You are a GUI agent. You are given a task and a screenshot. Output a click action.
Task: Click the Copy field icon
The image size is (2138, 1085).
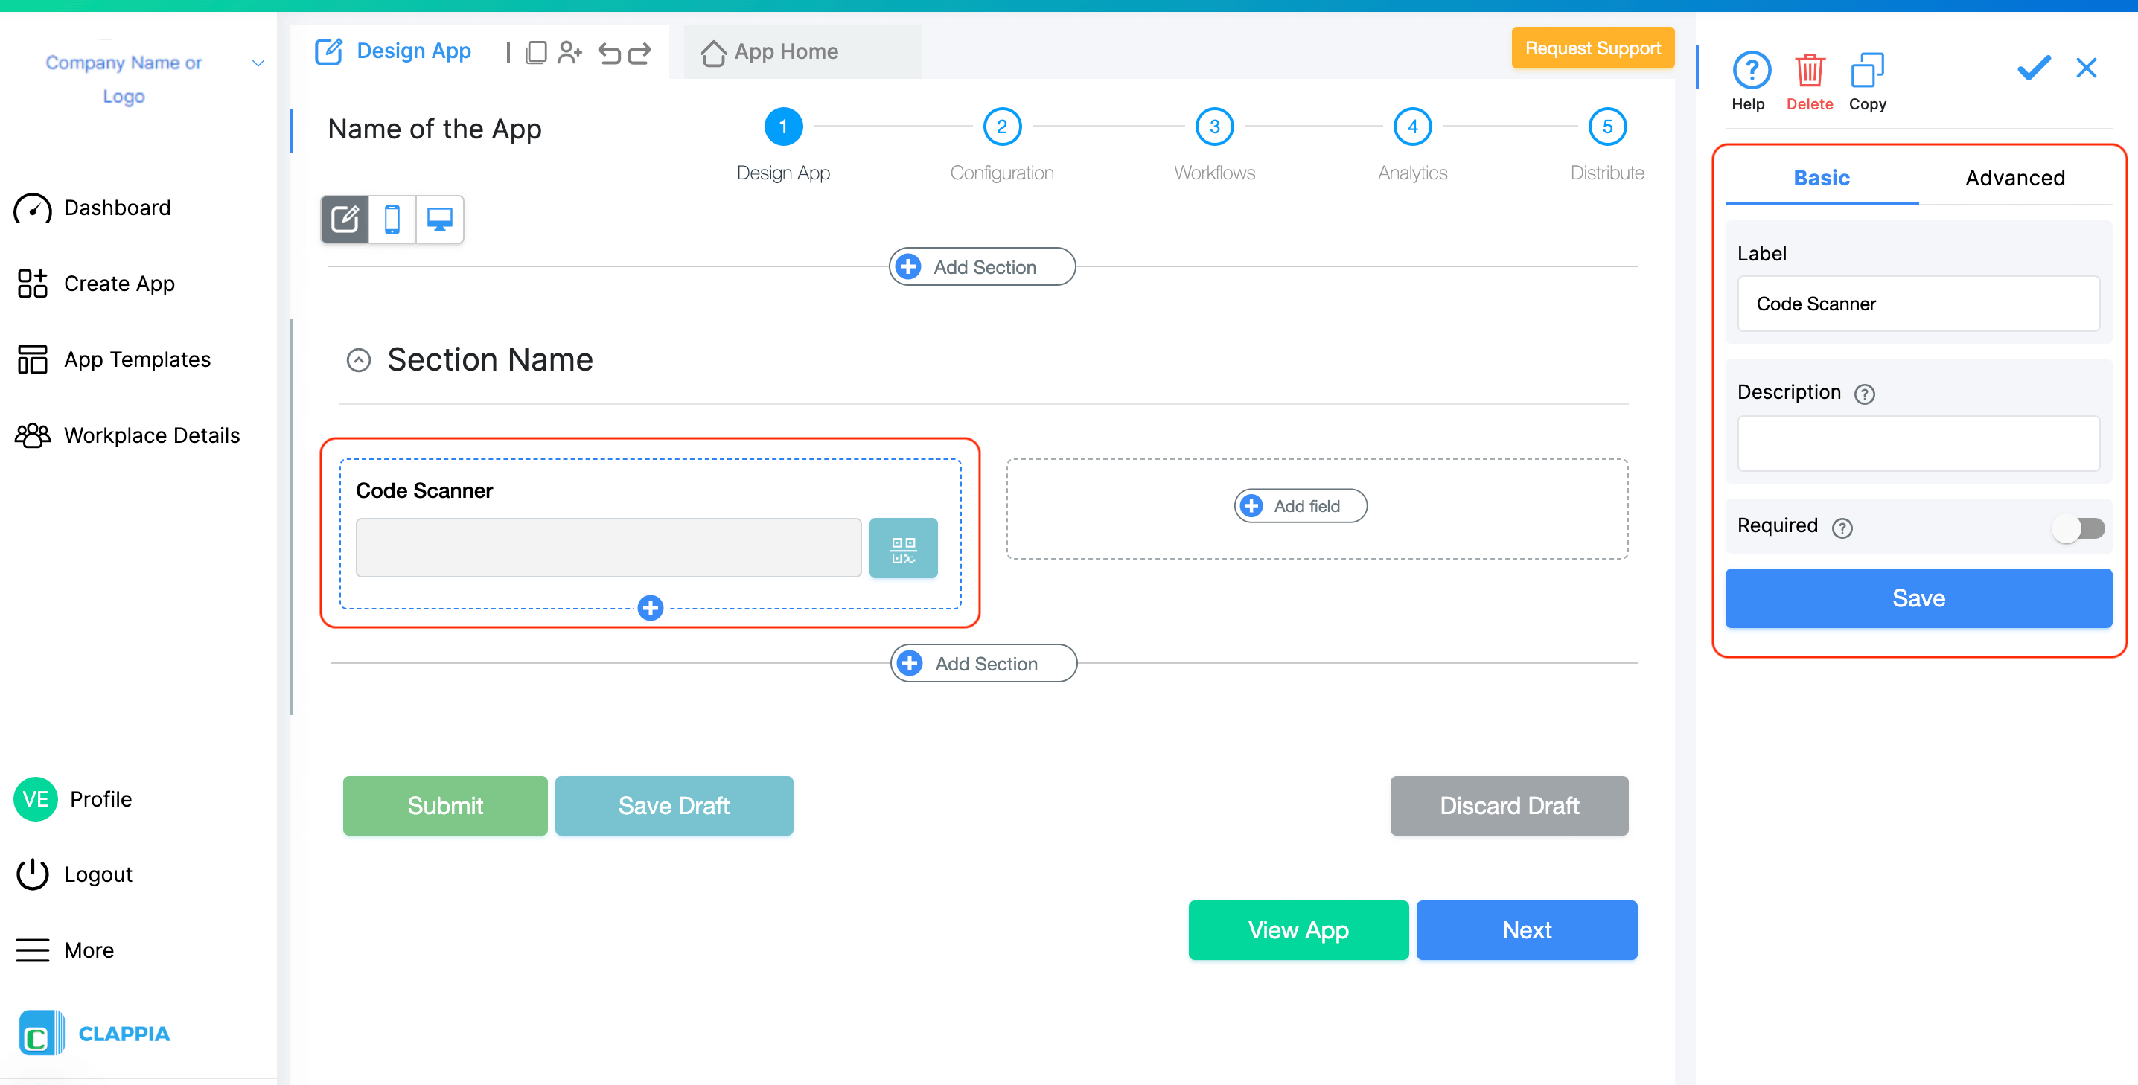[x=1866, y=71]
